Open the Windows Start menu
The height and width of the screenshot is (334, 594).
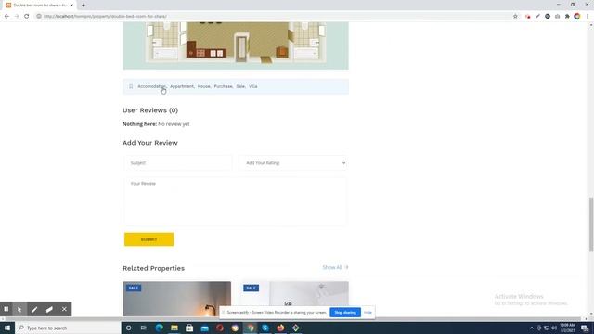tap(7, 328)
